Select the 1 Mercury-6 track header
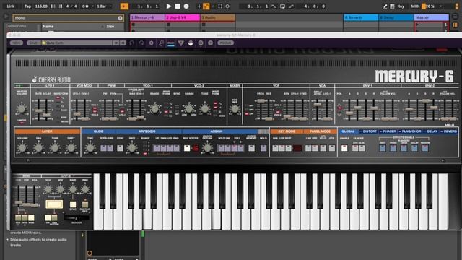 coord(147,17)
